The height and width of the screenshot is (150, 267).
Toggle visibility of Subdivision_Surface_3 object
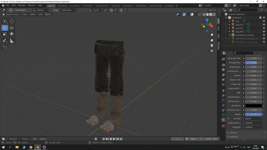264,39
